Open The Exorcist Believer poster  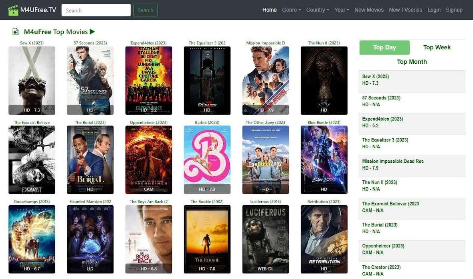click(x=32, y=160)
